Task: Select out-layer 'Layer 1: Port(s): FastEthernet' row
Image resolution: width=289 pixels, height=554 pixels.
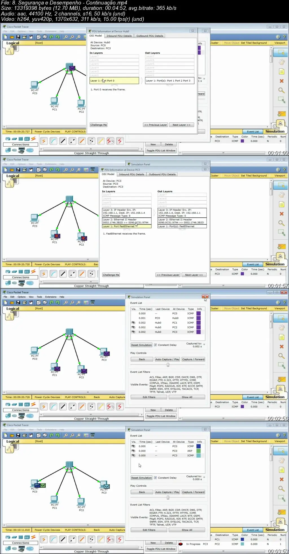Action: pos(182,226)
